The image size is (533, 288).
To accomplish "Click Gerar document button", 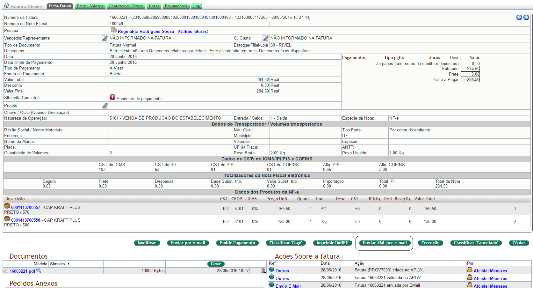I will 216,264.
